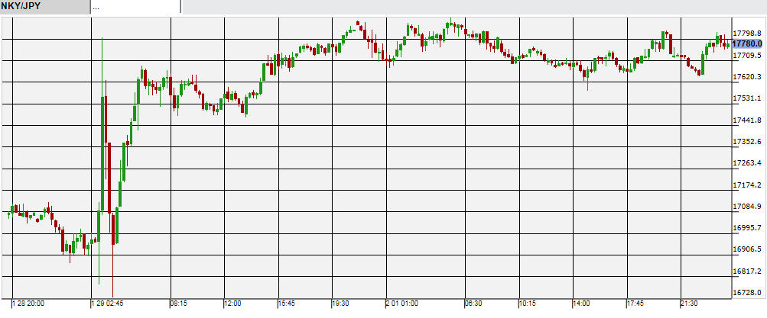Open the '...' tab next to NKY/JPY
Viewport: 767px width, 318px height.
click(135, 7)
